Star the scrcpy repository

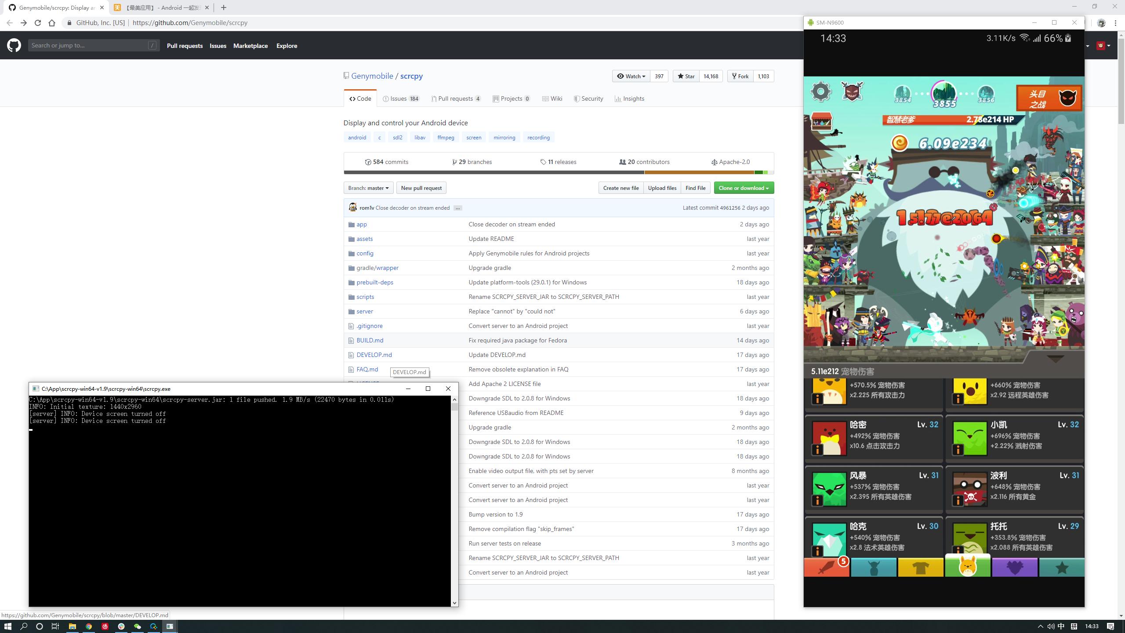pyautogui.click(x=686, y=76)
